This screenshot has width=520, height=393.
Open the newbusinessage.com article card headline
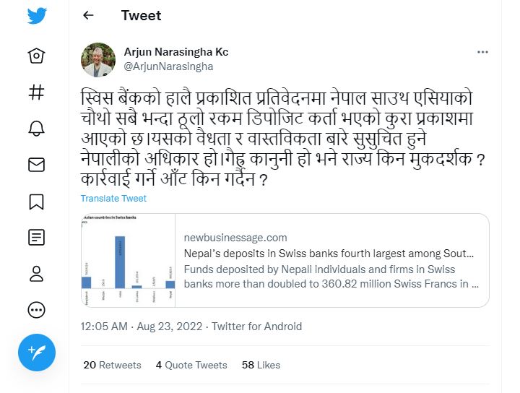click(x=329, y=254)
